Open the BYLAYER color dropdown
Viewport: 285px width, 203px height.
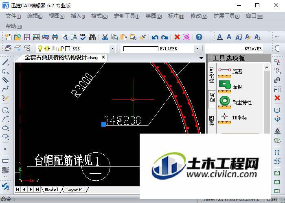click(x=197, y=49)
